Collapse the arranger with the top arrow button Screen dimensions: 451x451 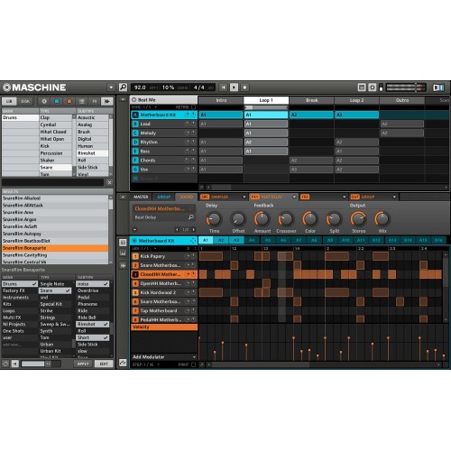(123, 99)
